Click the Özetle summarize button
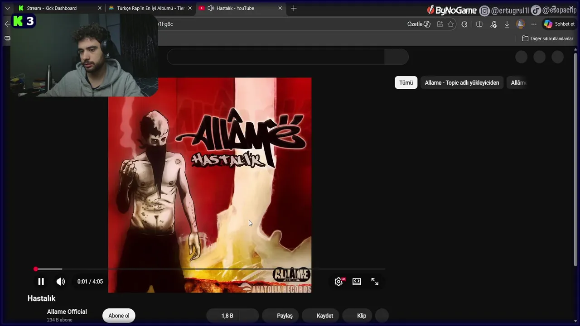 click(419, 24)
